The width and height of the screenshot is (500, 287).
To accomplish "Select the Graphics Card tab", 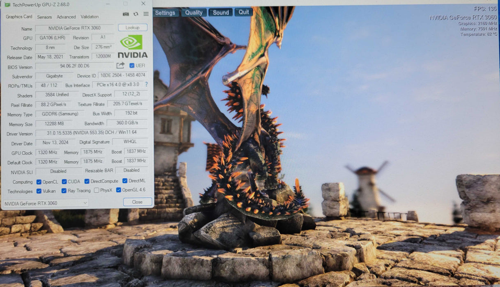I will (x=19, y=17).
